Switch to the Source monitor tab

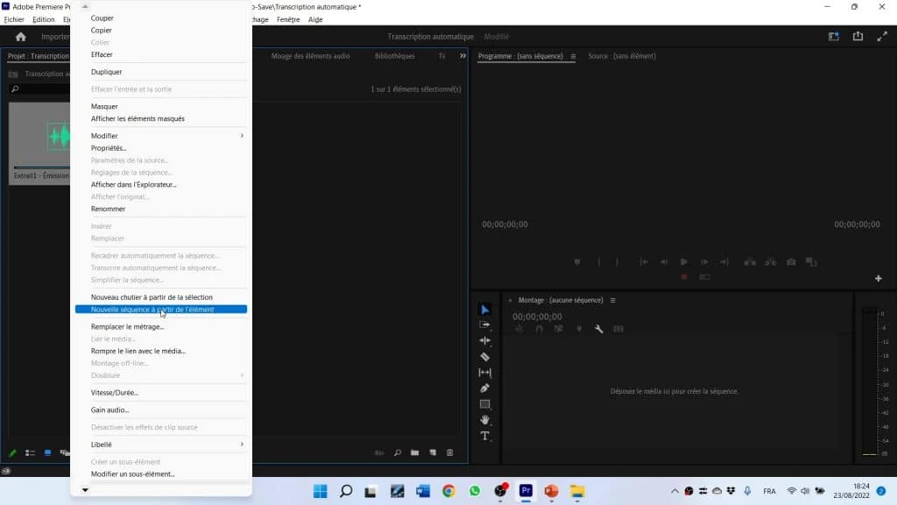click(x=622, y=56)
